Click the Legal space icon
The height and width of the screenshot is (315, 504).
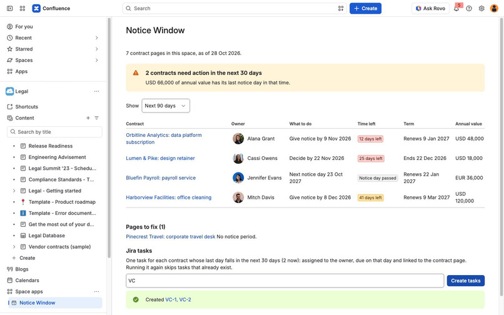tap(9, 91)
